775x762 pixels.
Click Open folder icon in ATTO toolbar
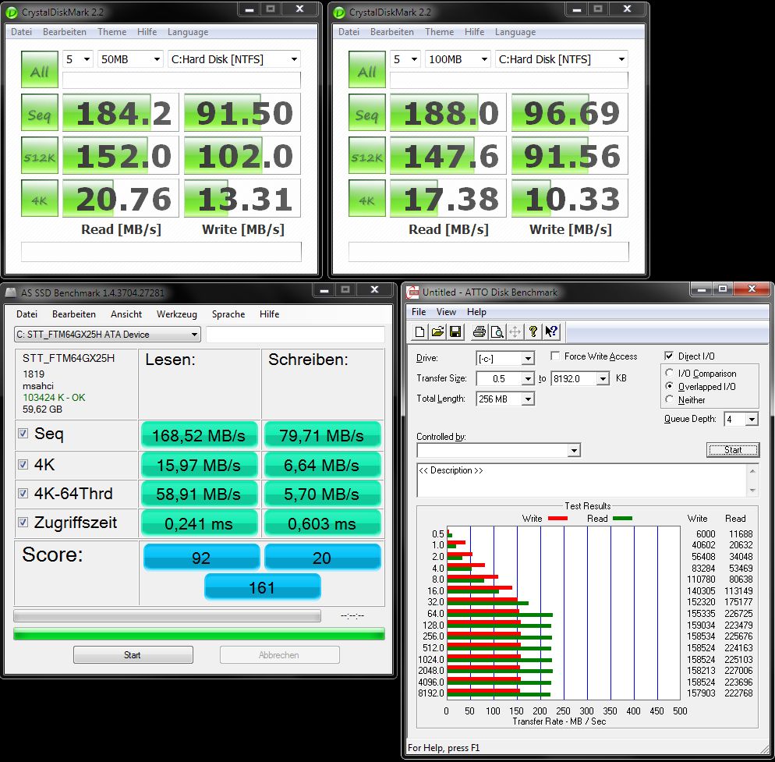point(437,331)
